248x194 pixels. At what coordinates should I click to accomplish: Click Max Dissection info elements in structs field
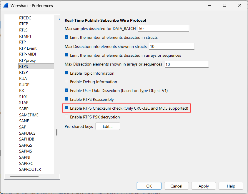(x=172, y=46)
